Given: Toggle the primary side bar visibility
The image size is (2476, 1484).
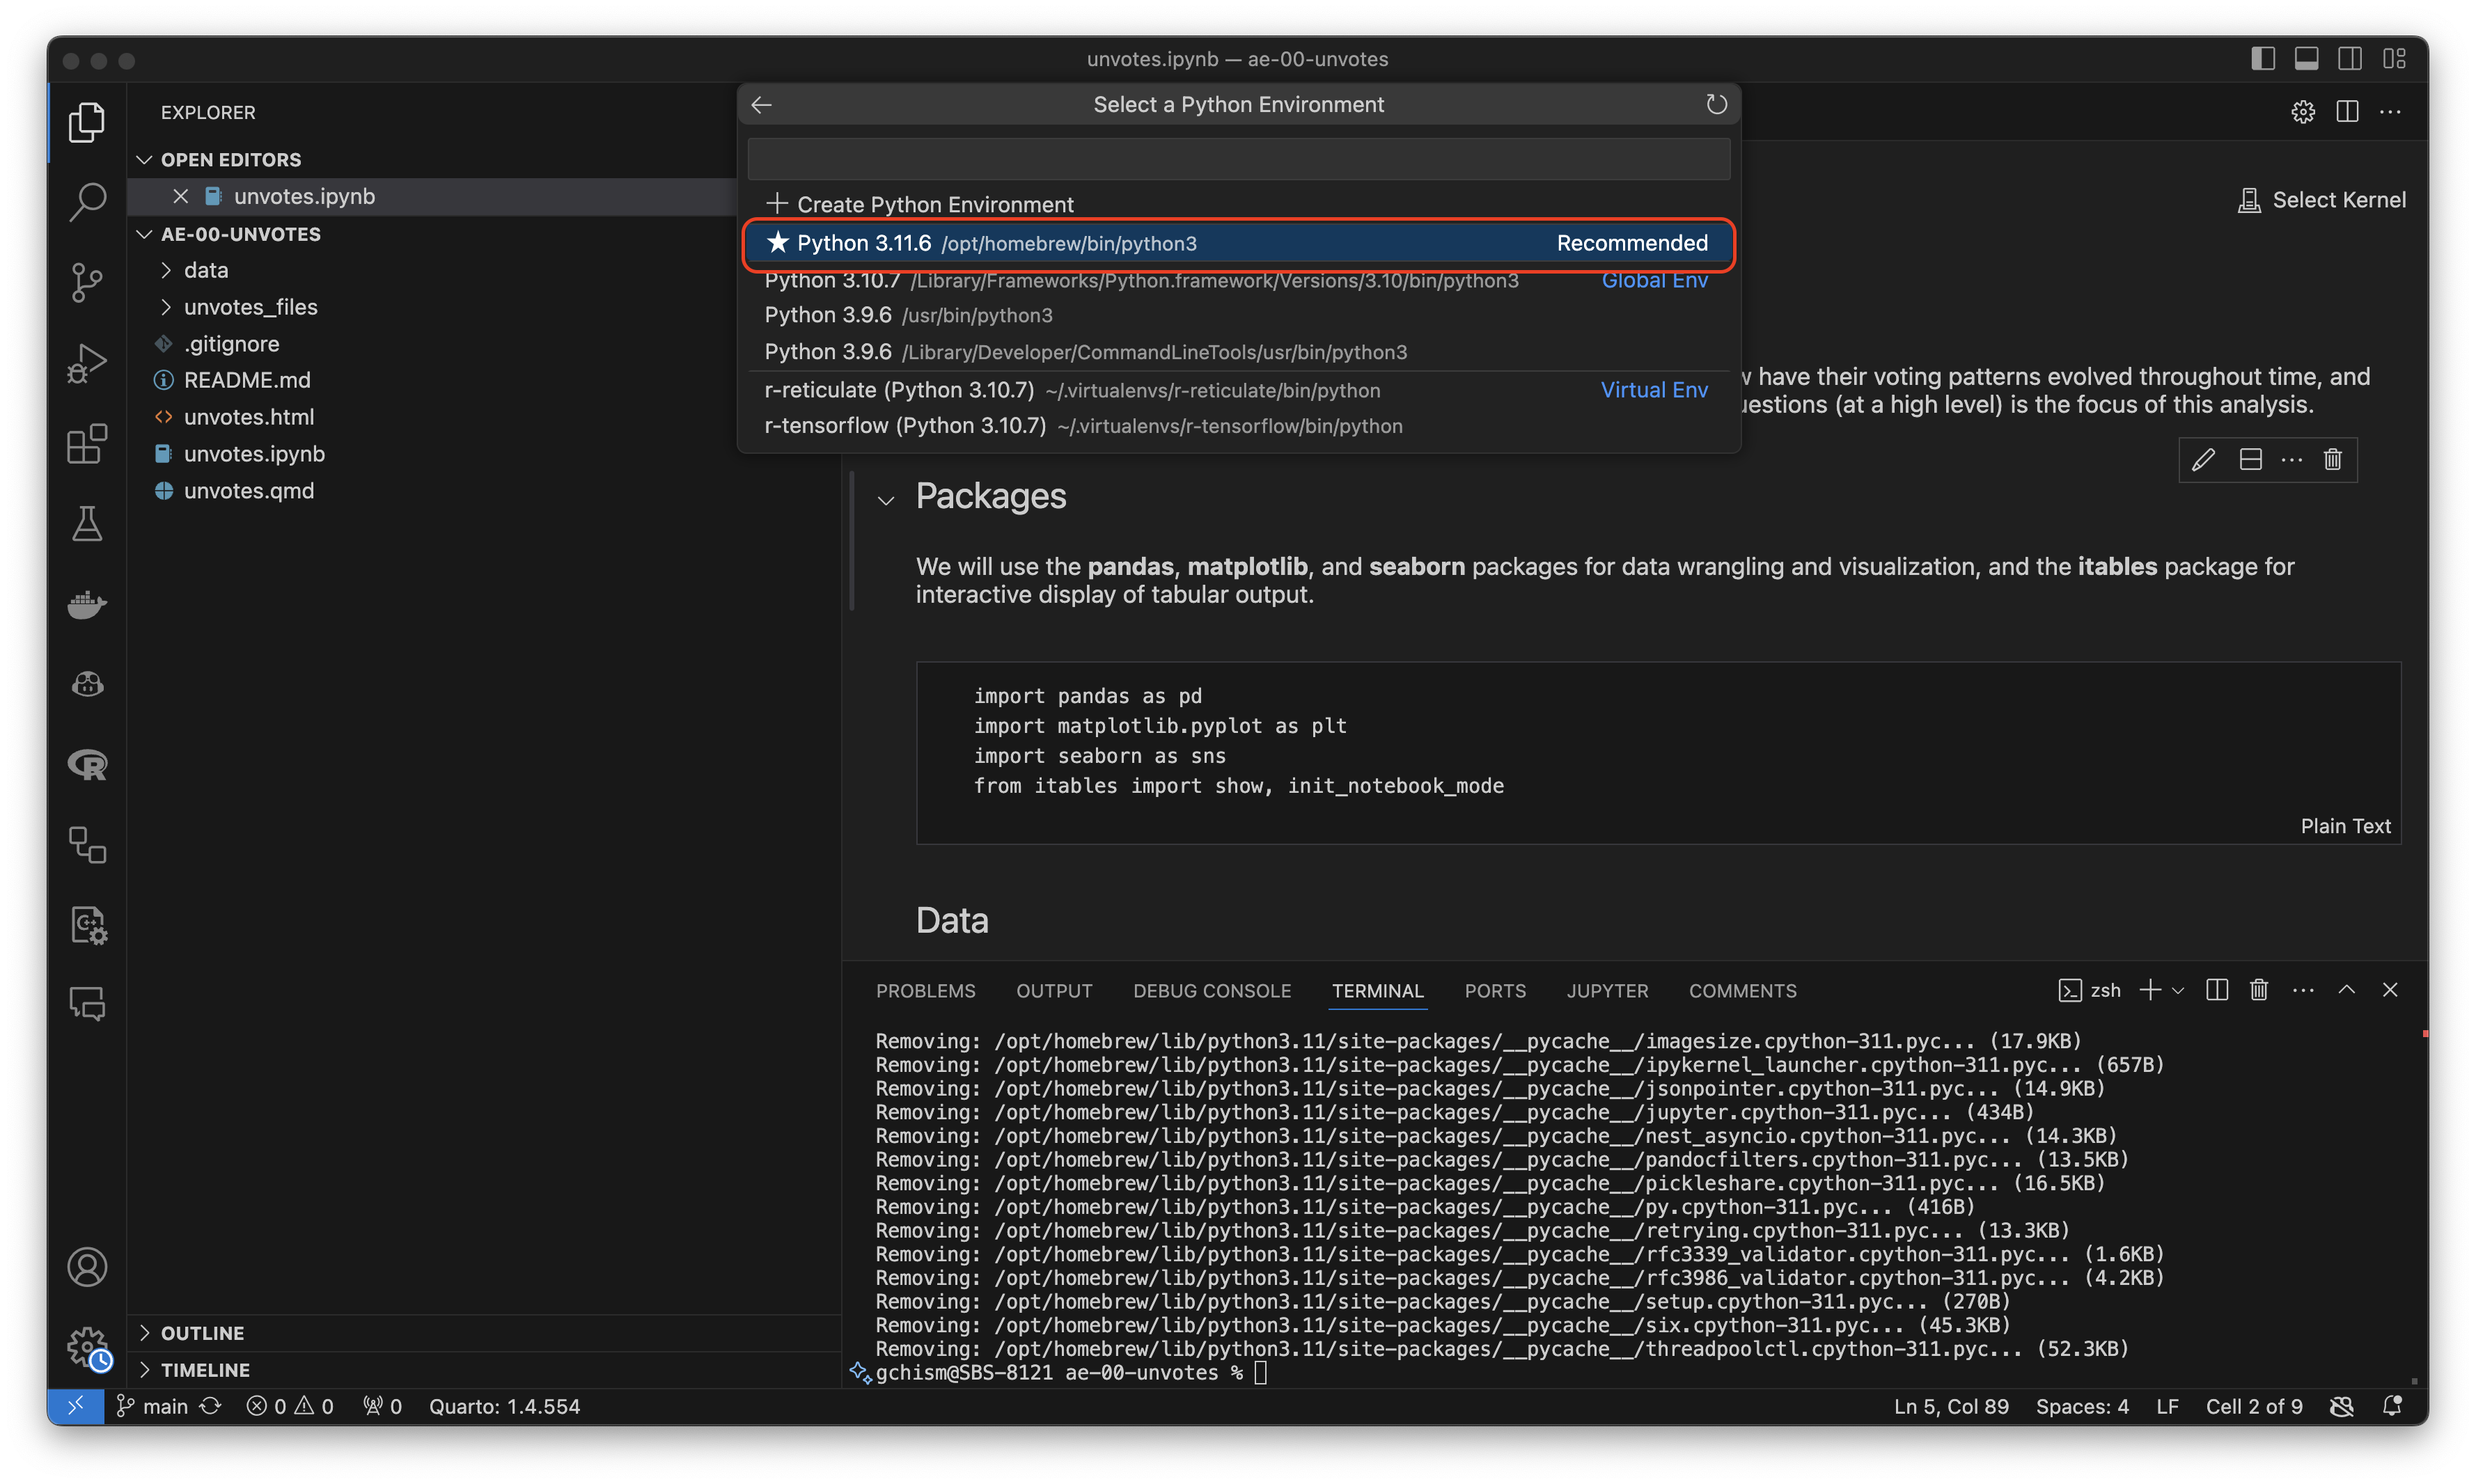Looking at the screenshot, I should [x=2263, y=59].
